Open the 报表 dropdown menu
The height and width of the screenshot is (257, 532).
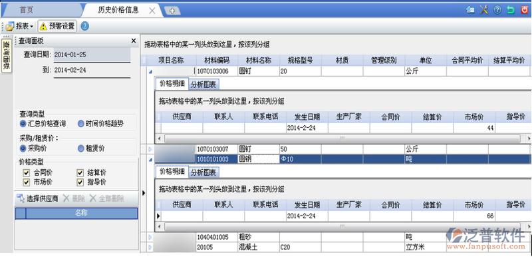click(20, 26)
